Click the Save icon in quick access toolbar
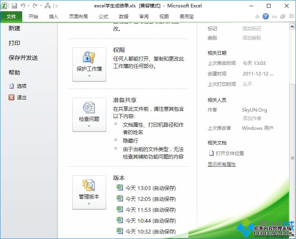The height and width of the screenshot is (239, 296). tap(14, 6)
